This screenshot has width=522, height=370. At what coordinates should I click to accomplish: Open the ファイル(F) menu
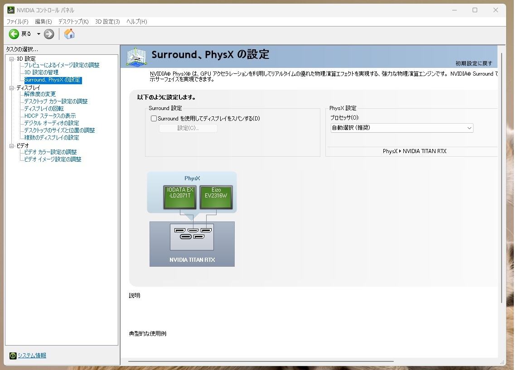tap(18, 22)
